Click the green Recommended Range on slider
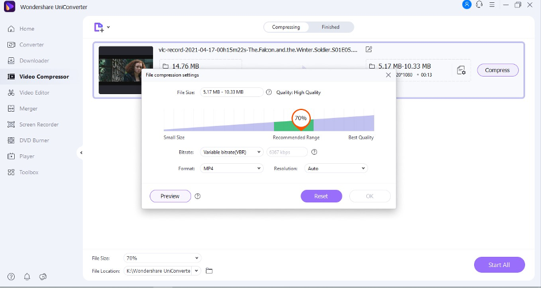The width and height of the screenshot is (541, 288). tap(294, 125)
